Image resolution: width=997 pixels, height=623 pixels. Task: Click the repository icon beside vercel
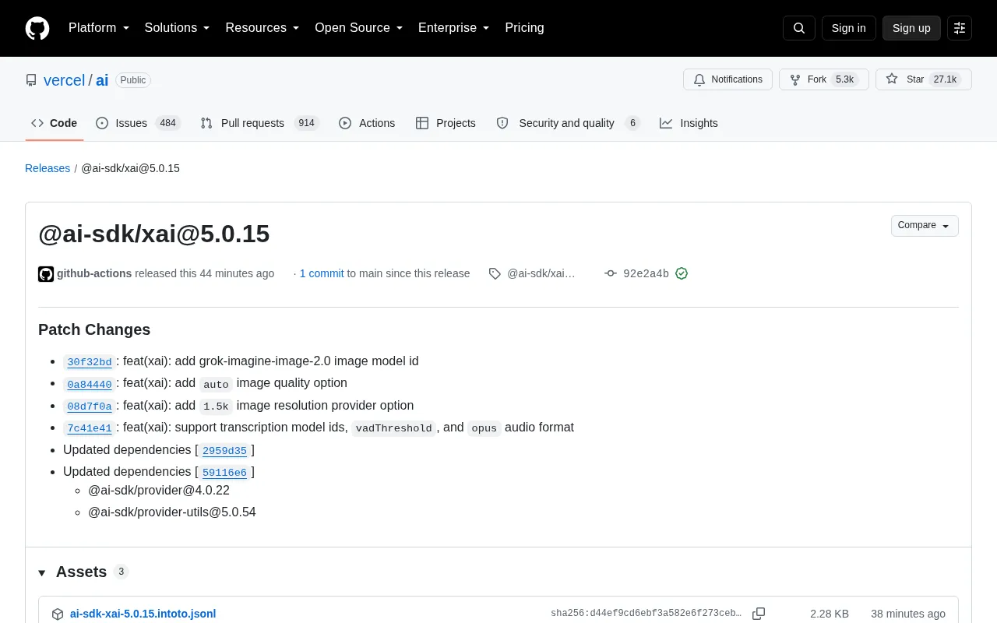[31, 80]
